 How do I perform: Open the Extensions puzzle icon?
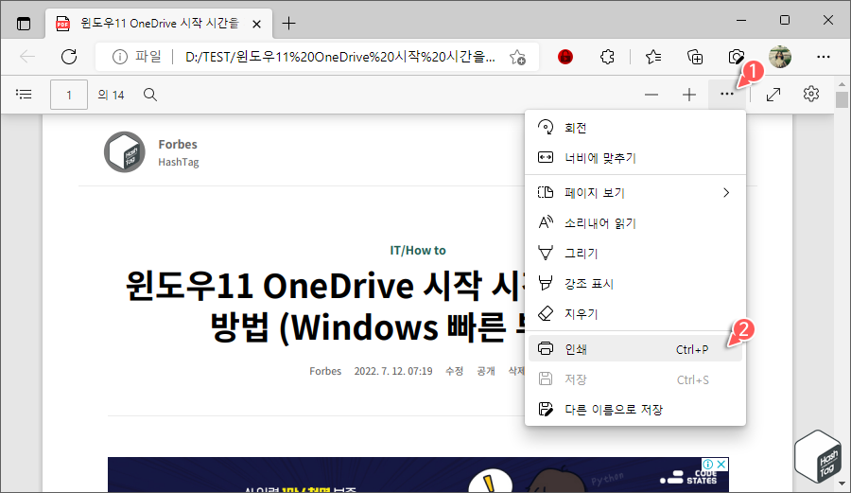pos(607,57)
